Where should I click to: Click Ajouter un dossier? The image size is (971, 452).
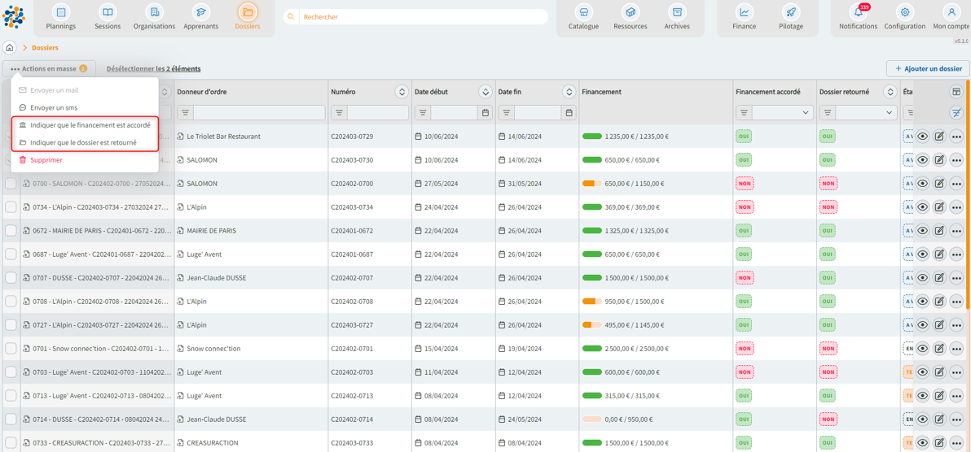point(928,68)
